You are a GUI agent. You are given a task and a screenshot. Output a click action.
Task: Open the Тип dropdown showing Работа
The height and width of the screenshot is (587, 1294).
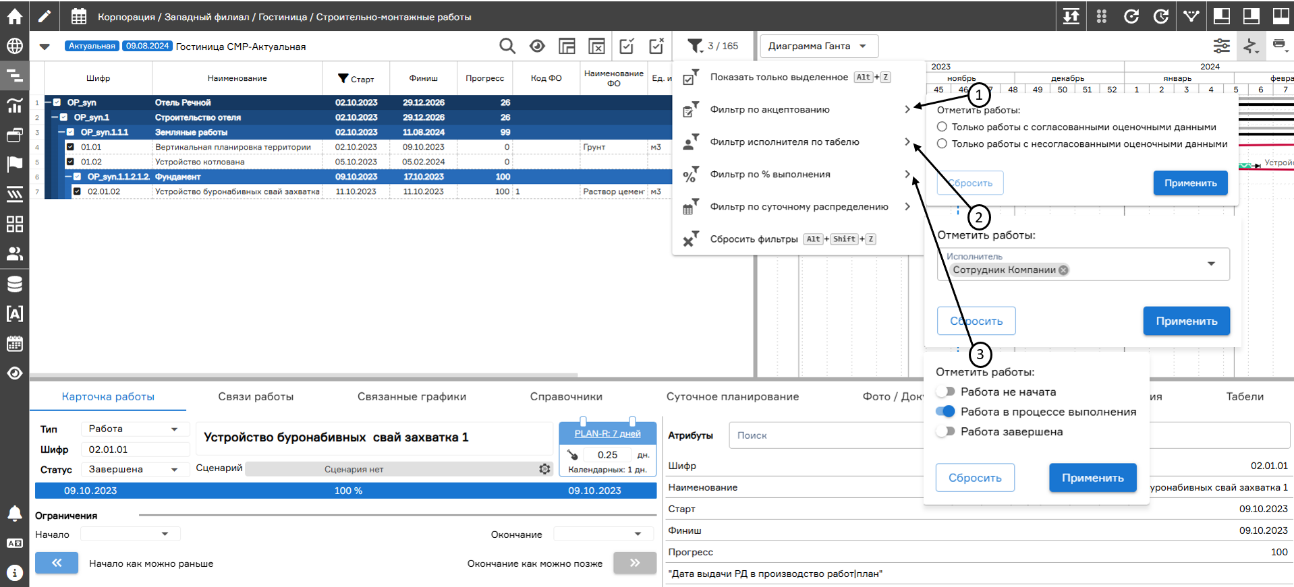(x=135, y=429)
